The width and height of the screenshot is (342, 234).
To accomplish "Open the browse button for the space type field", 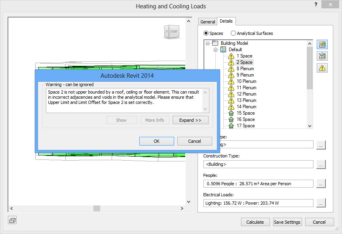I will (321, 145).
